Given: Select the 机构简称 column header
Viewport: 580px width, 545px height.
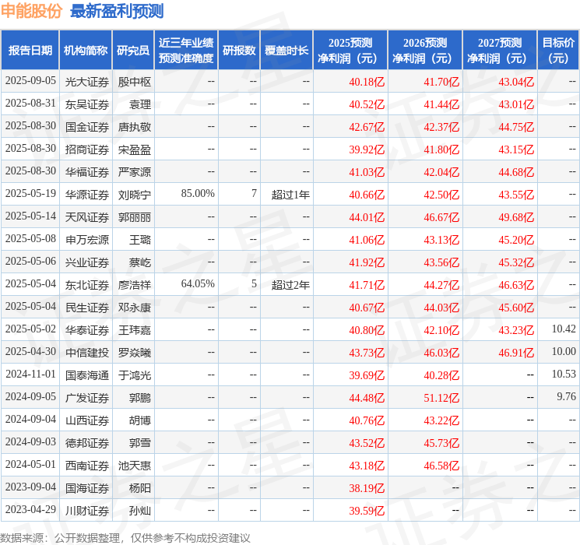Looking at the screenshot, I should pos(86,51).
